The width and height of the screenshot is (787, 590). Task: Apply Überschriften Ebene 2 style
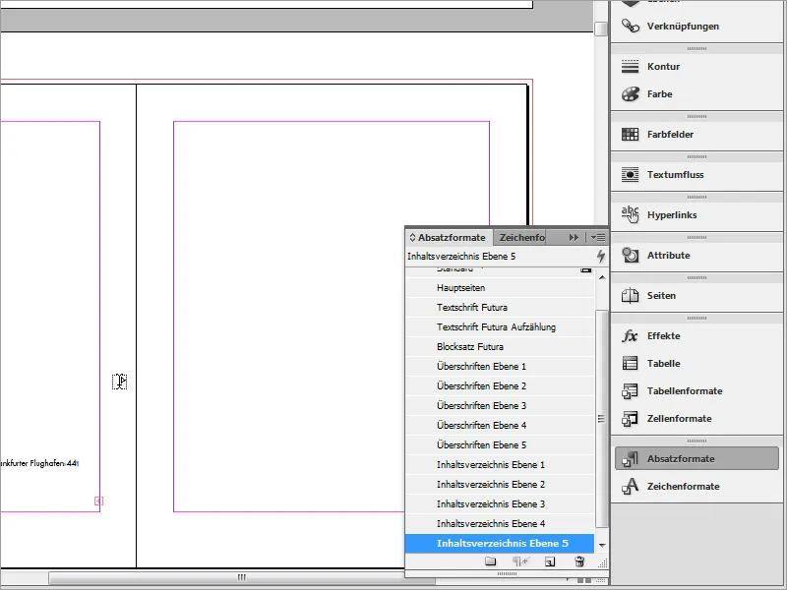pyautogui.click(x=500, y=385)
